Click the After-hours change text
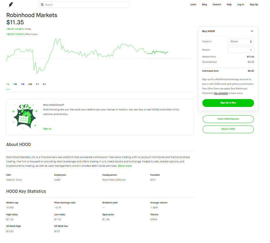Screen dimensions: 270x243 22,34
